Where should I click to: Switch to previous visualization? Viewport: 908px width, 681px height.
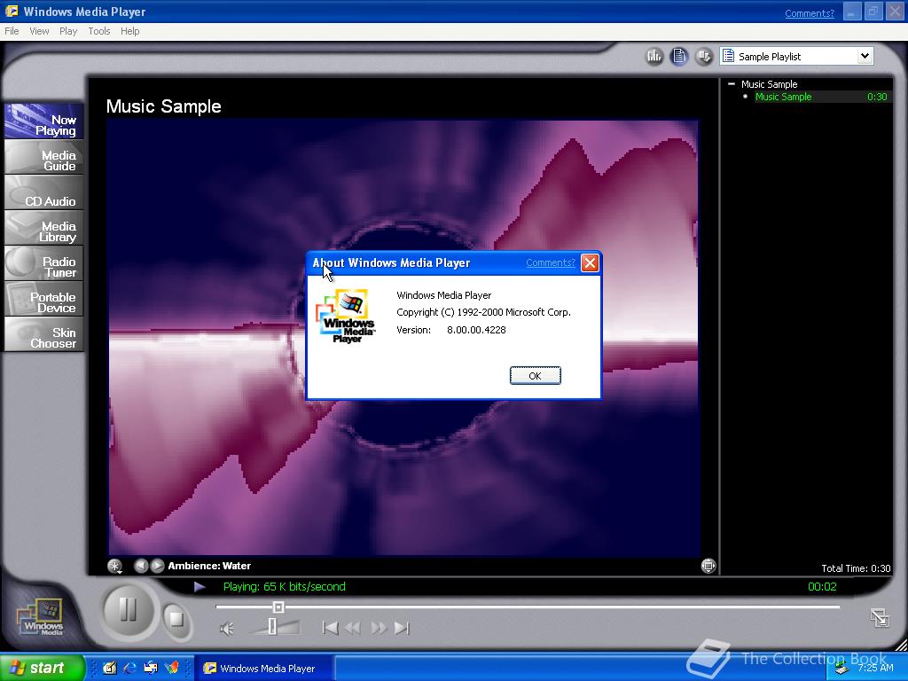[141, 566]
